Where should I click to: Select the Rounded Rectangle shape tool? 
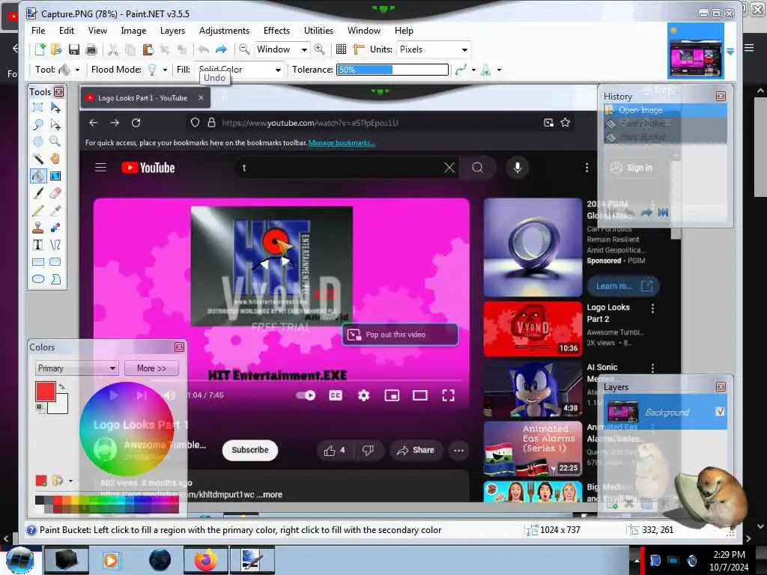click(x=55, y=262)
